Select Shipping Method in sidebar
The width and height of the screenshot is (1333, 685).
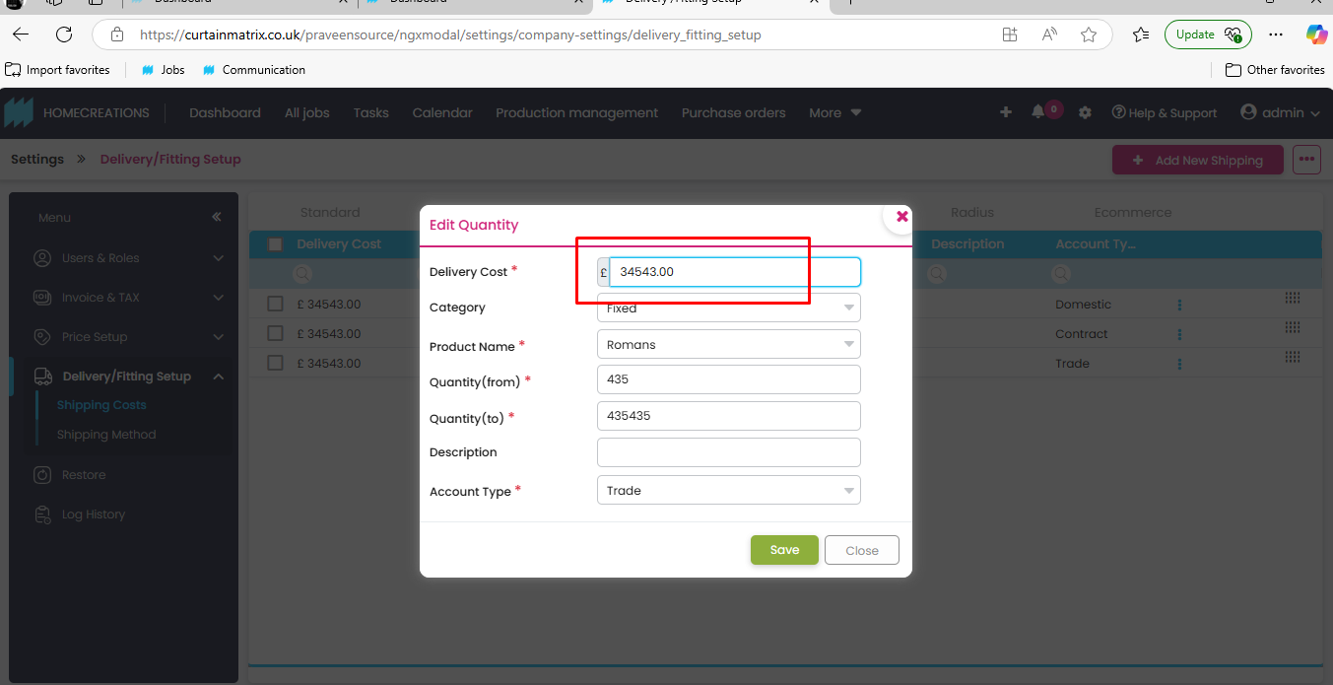[x=106, y=435]
